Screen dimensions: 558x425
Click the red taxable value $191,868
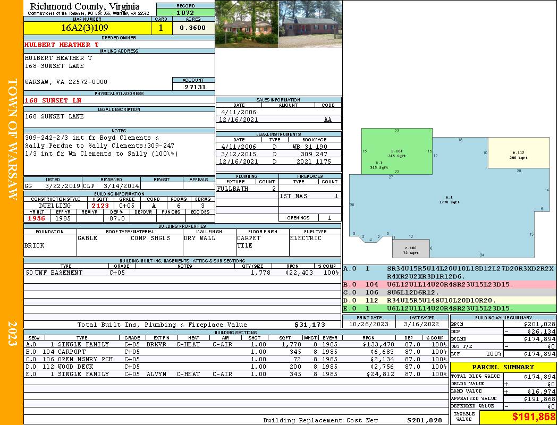pos(534,417)
